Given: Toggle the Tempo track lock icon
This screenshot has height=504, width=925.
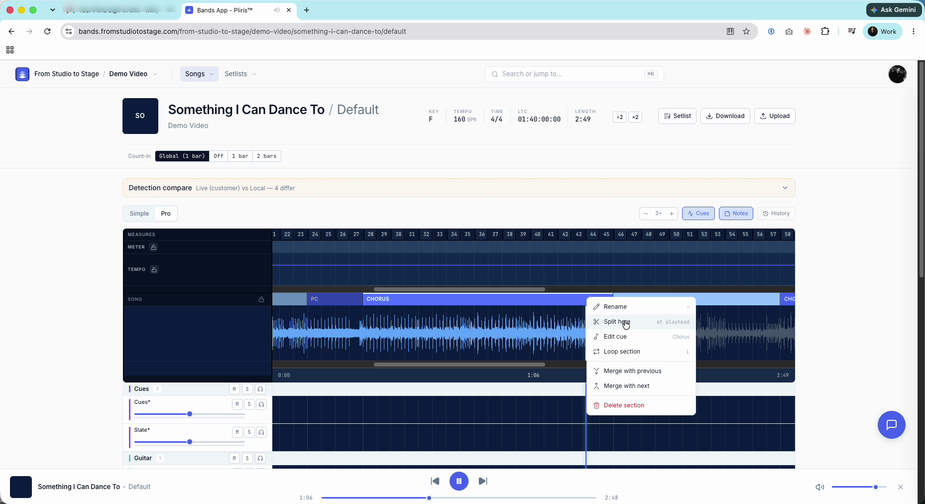Looking at the screenshot, I should click(154, 269).
